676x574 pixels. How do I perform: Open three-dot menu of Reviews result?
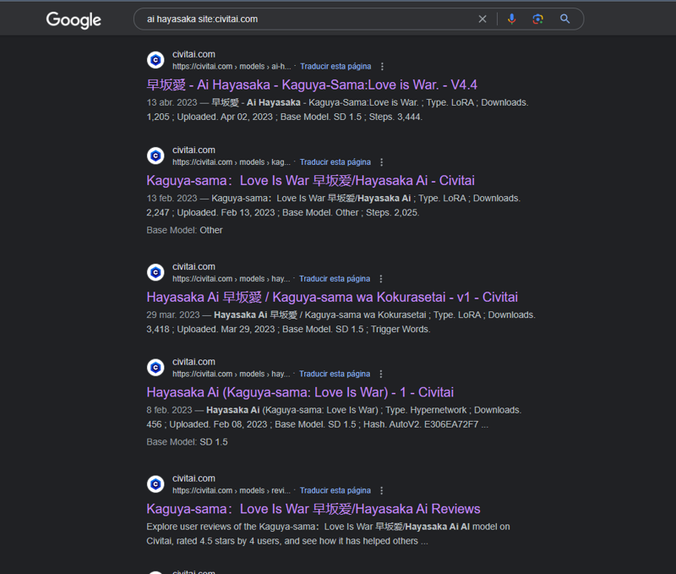(x=382, y=491)
